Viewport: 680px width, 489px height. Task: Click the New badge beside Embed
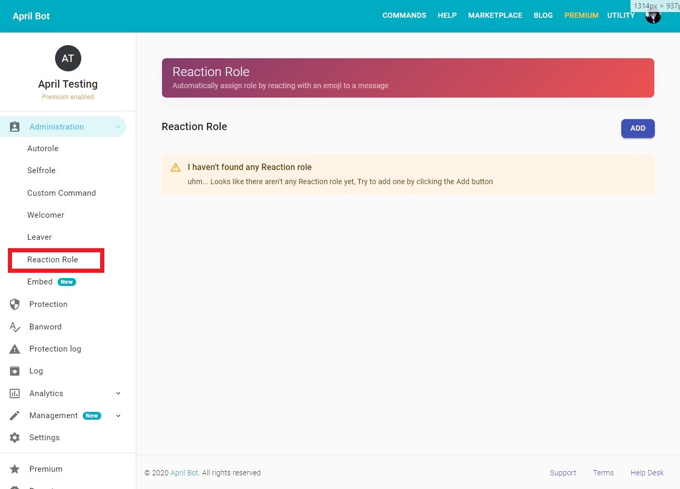point(67,282)
